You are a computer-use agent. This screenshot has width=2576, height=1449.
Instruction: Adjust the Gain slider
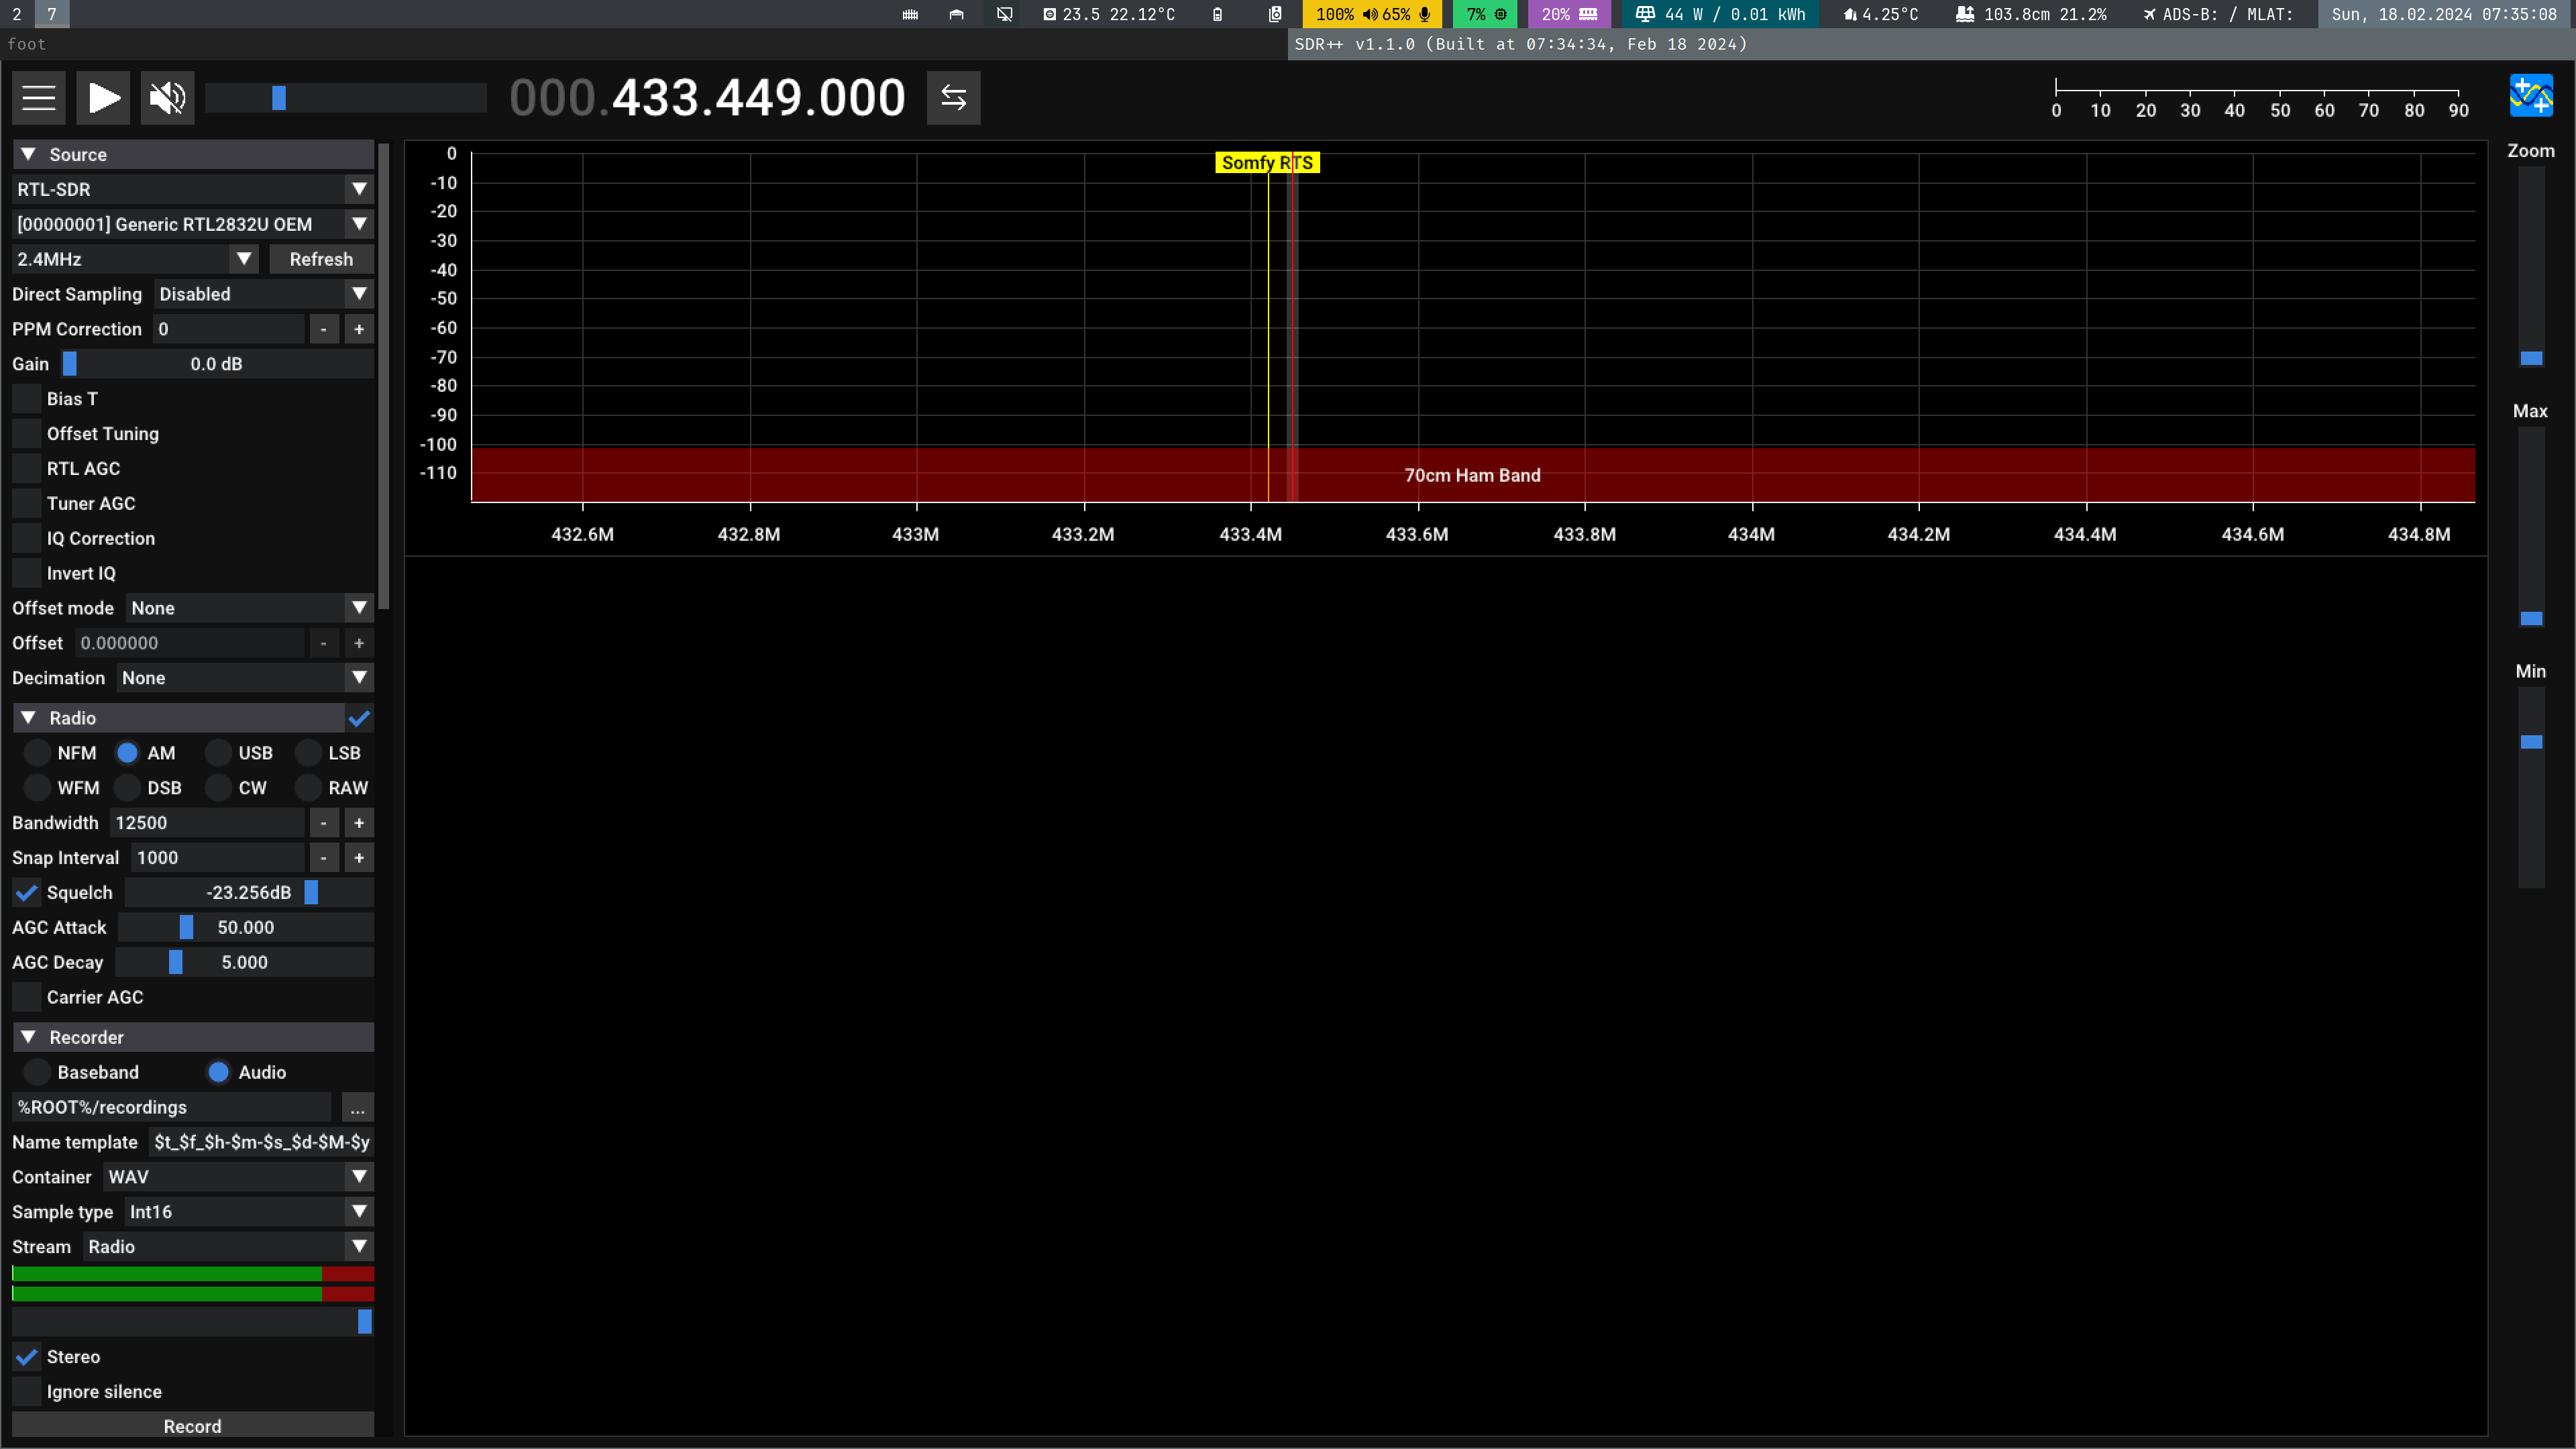tap(217, 364)
